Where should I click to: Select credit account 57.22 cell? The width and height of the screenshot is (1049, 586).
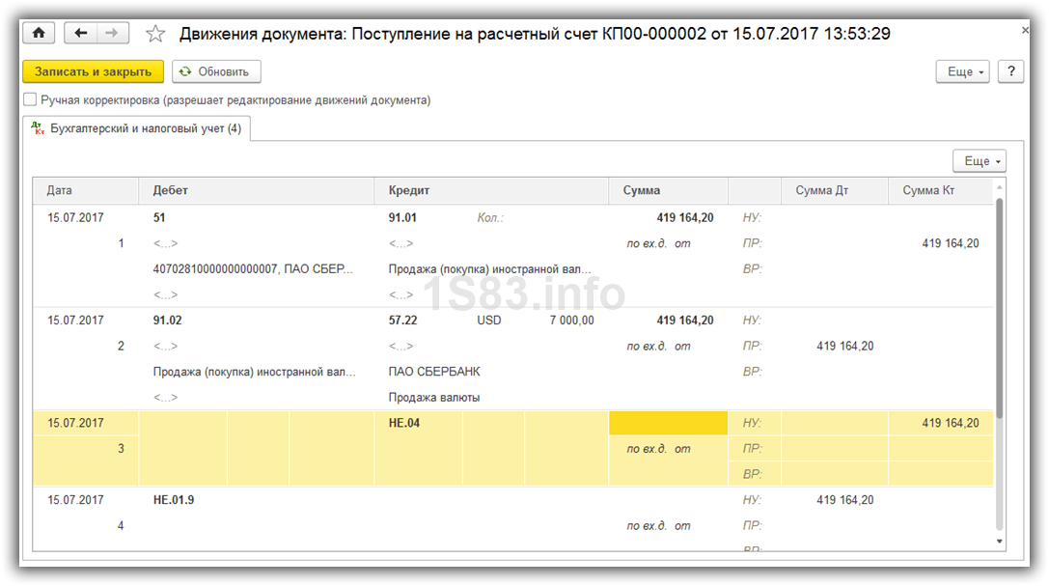(403, 321)
